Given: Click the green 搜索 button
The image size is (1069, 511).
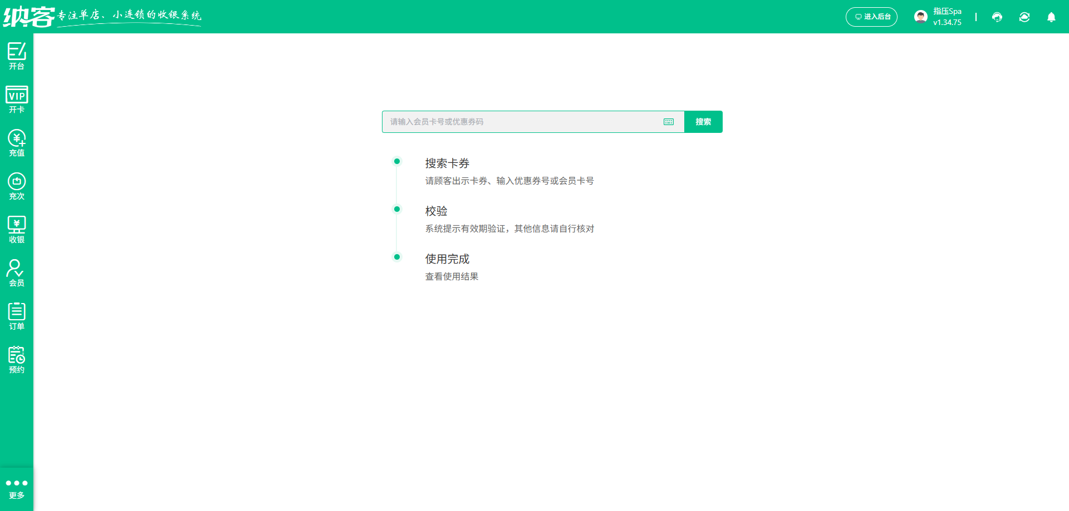Looking at the screenshot, I should [x=703, y=122].
